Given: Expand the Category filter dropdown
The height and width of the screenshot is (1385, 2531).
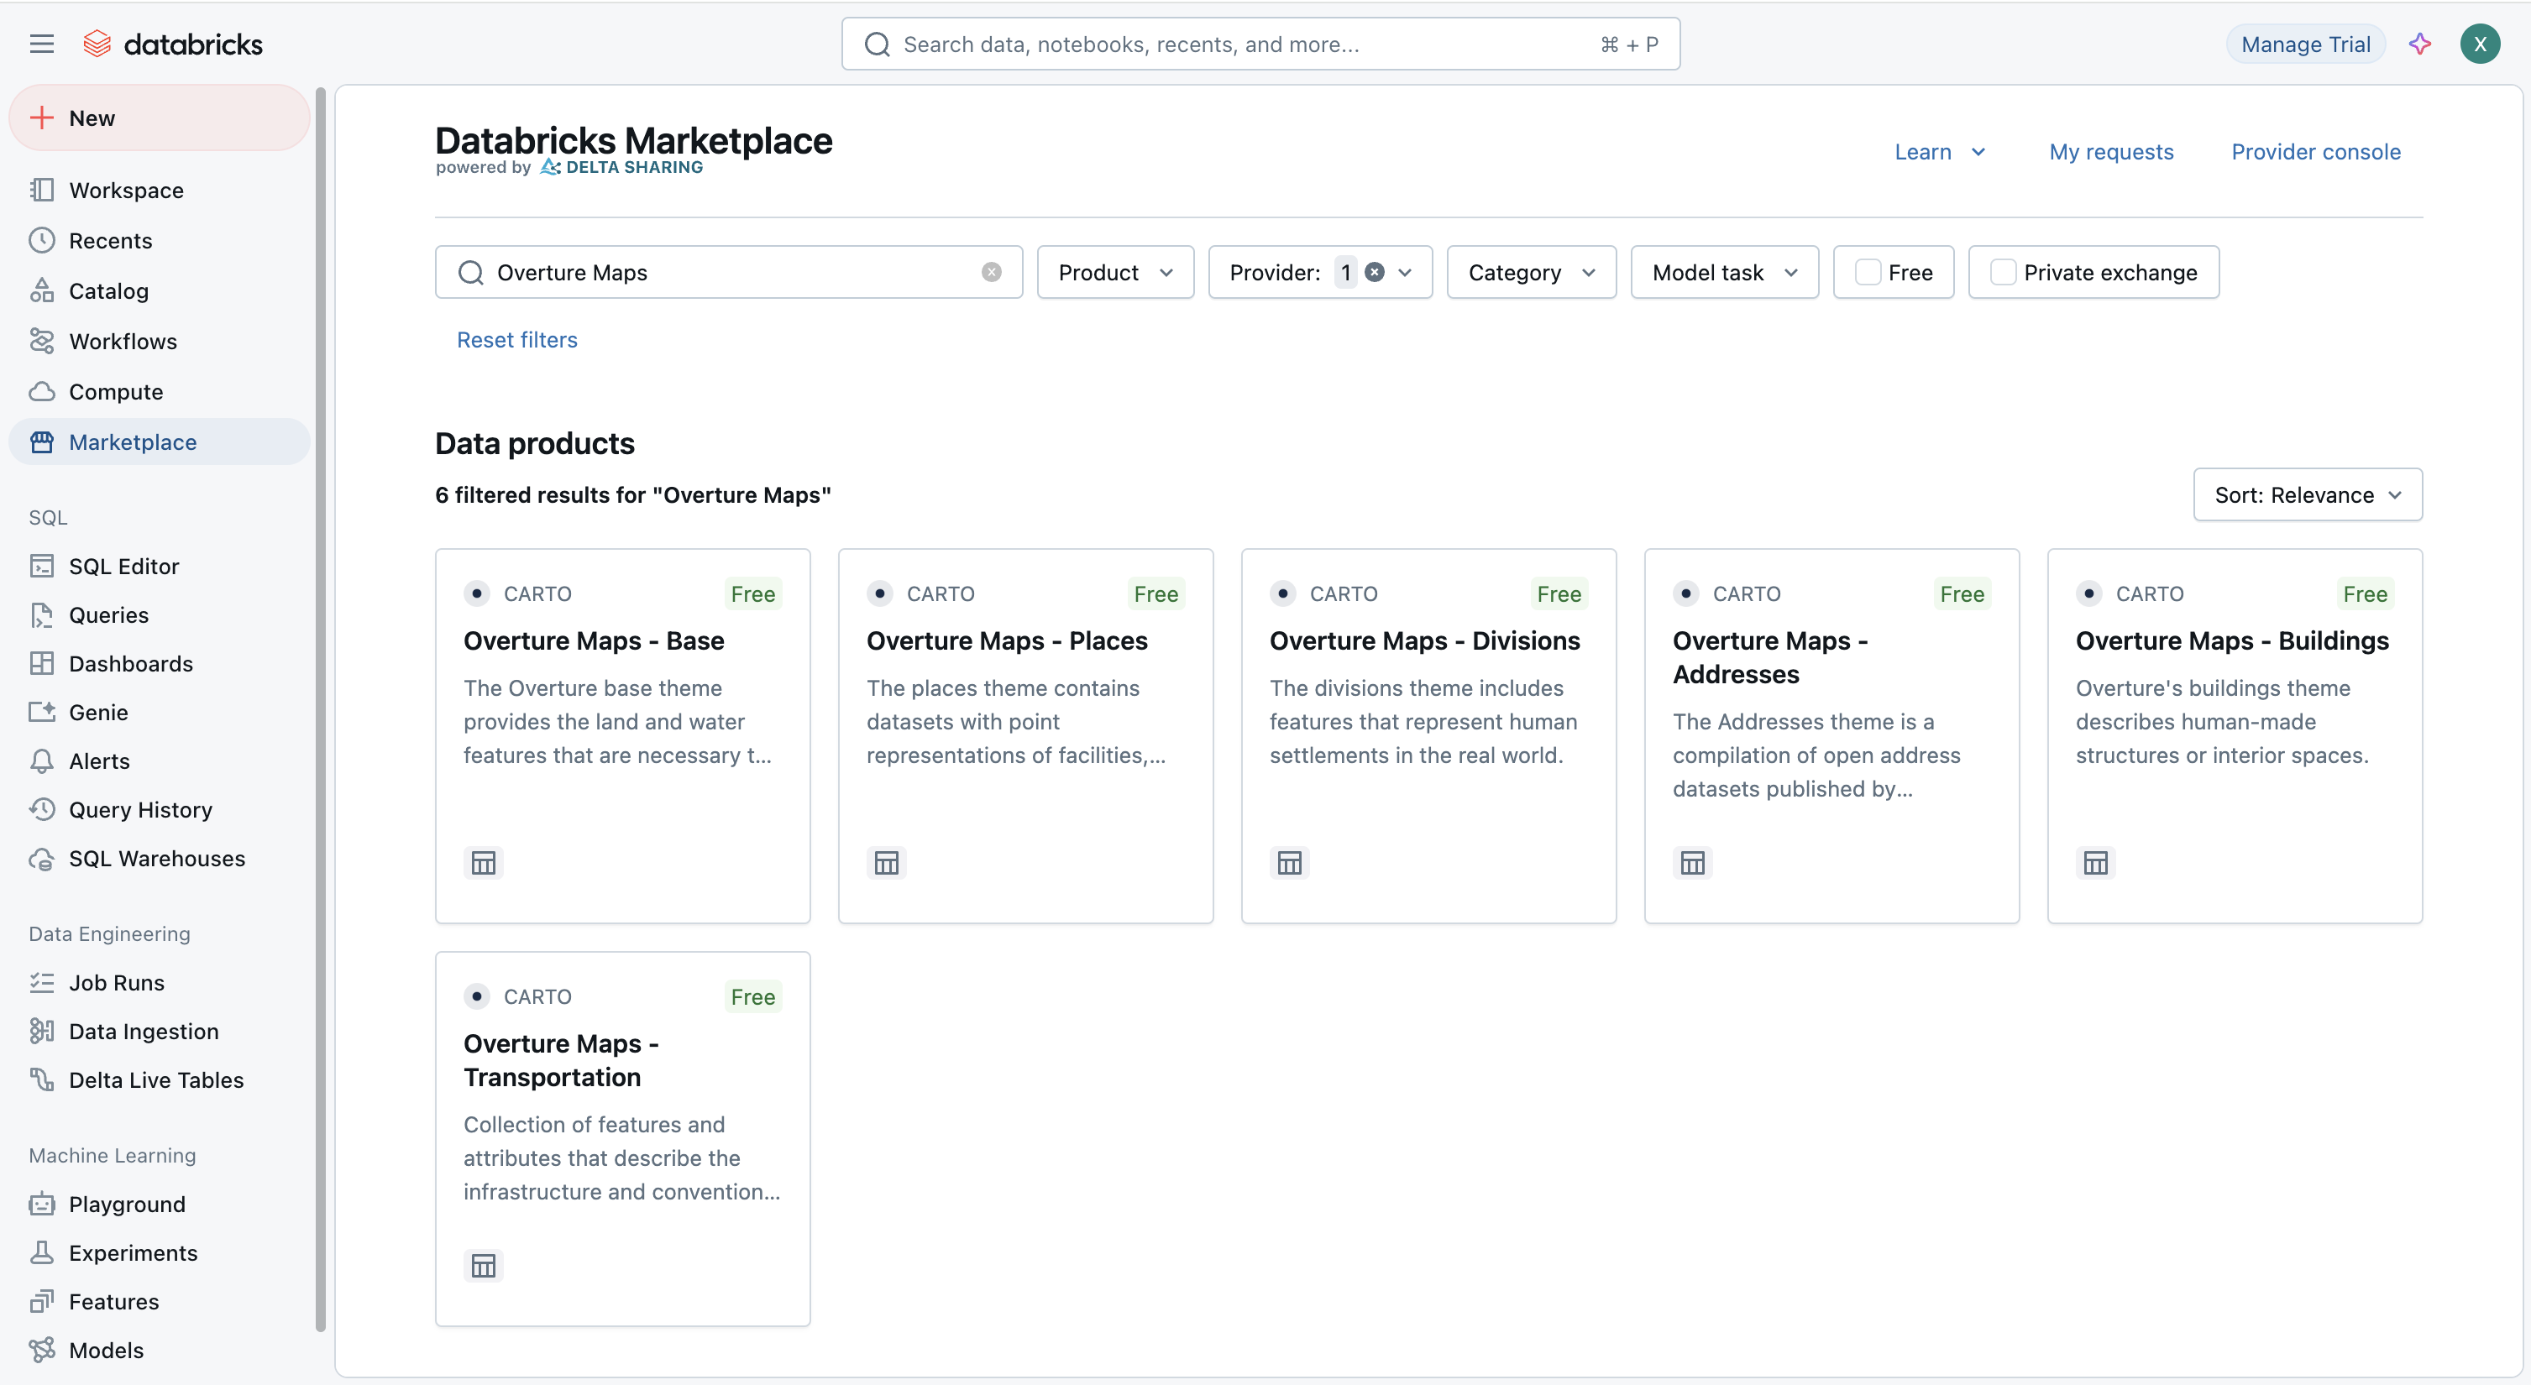Looking at the screenshot, I should tap(1531, 272).
